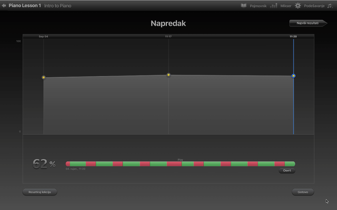Click the Play performance color bar
Screen dimensions: 337x210
[x=180, y=164]
